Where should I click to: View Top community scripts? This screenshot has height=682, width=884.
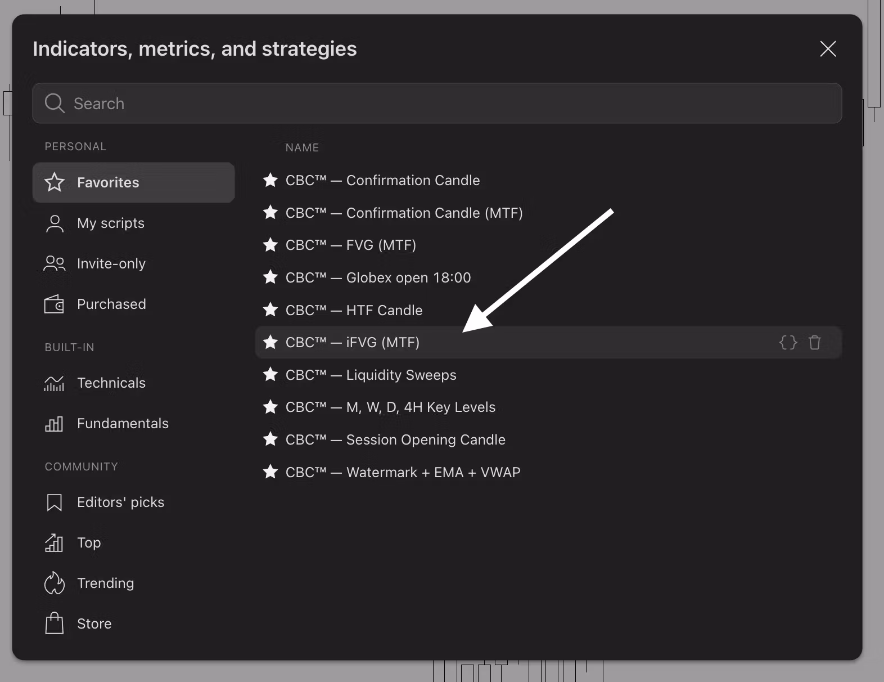coord(133,543)
